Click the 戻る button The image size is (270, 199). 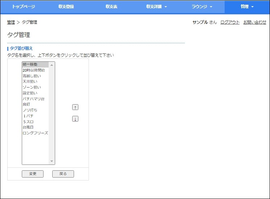tap(63, 174)
